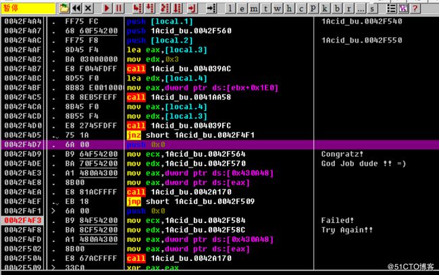Click comment 1Acid_bu.0042F540

(x=362, y=22)
